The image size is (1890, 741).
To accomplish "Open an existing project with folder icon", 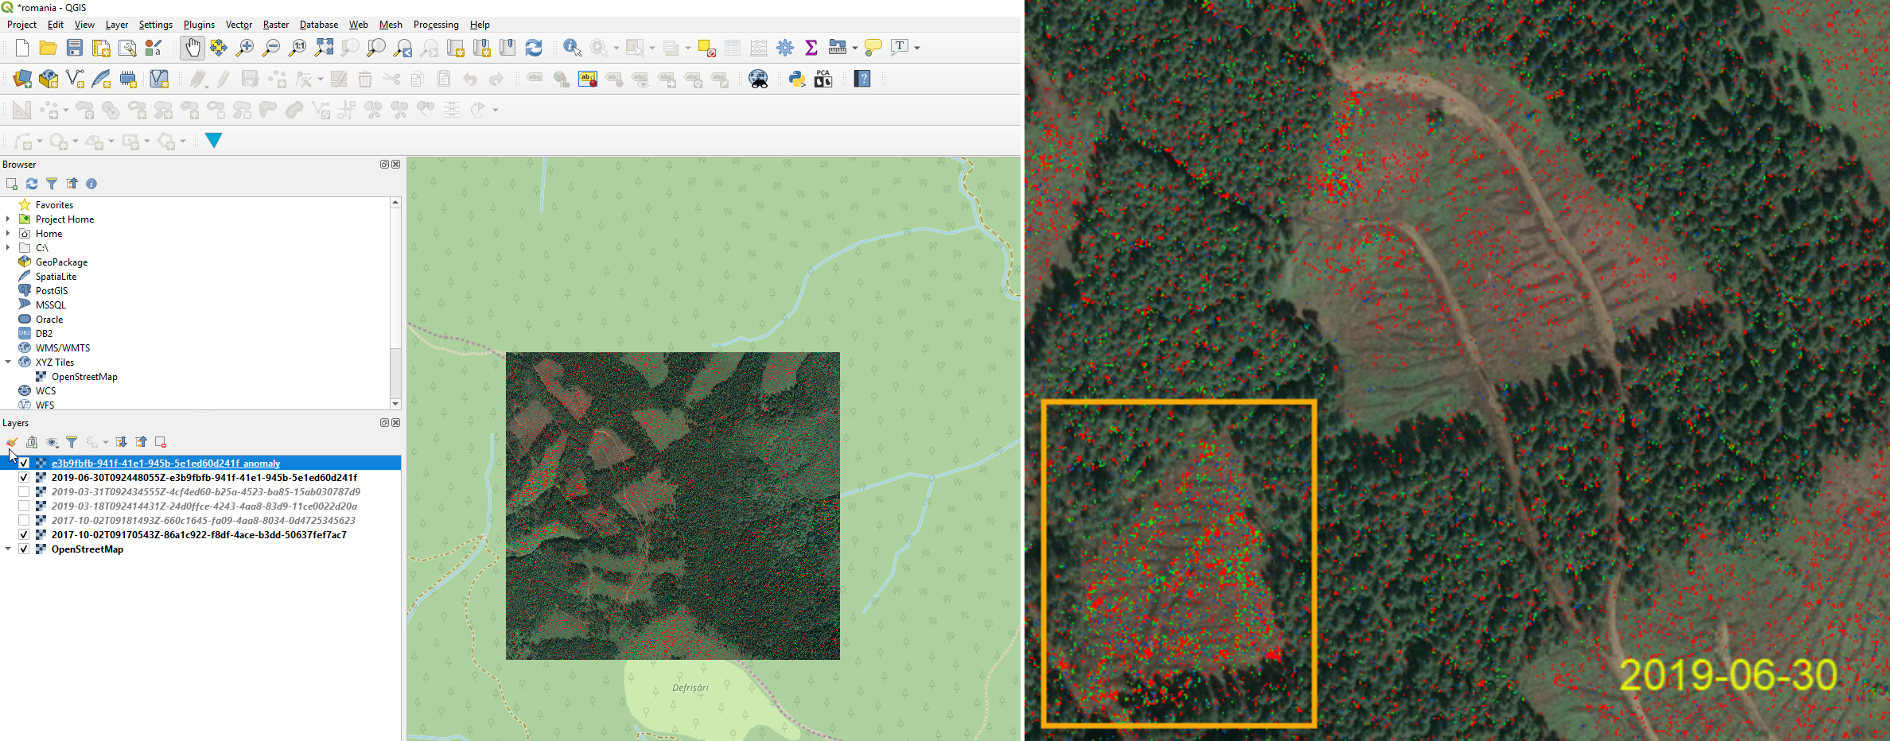I will pyautogui.click(x=49, y=48).
